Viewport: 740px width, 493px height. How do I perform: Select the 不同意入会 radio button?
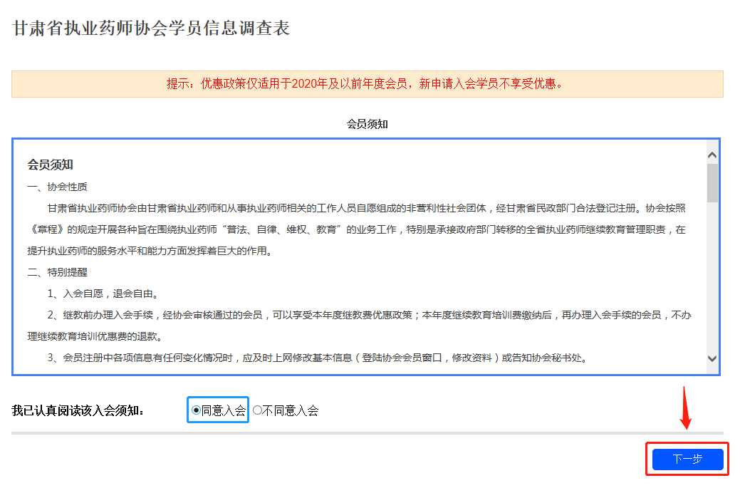pyautogui.click(x=257, y=410)
